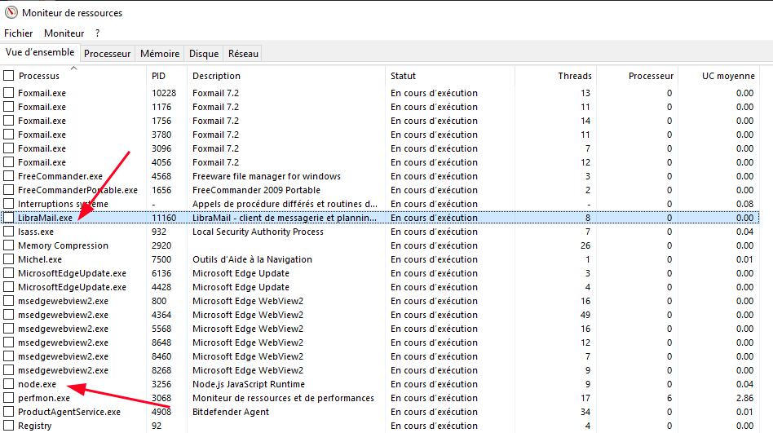
Task: Click PID 2920 of Memory Compression
Action: 161,245
